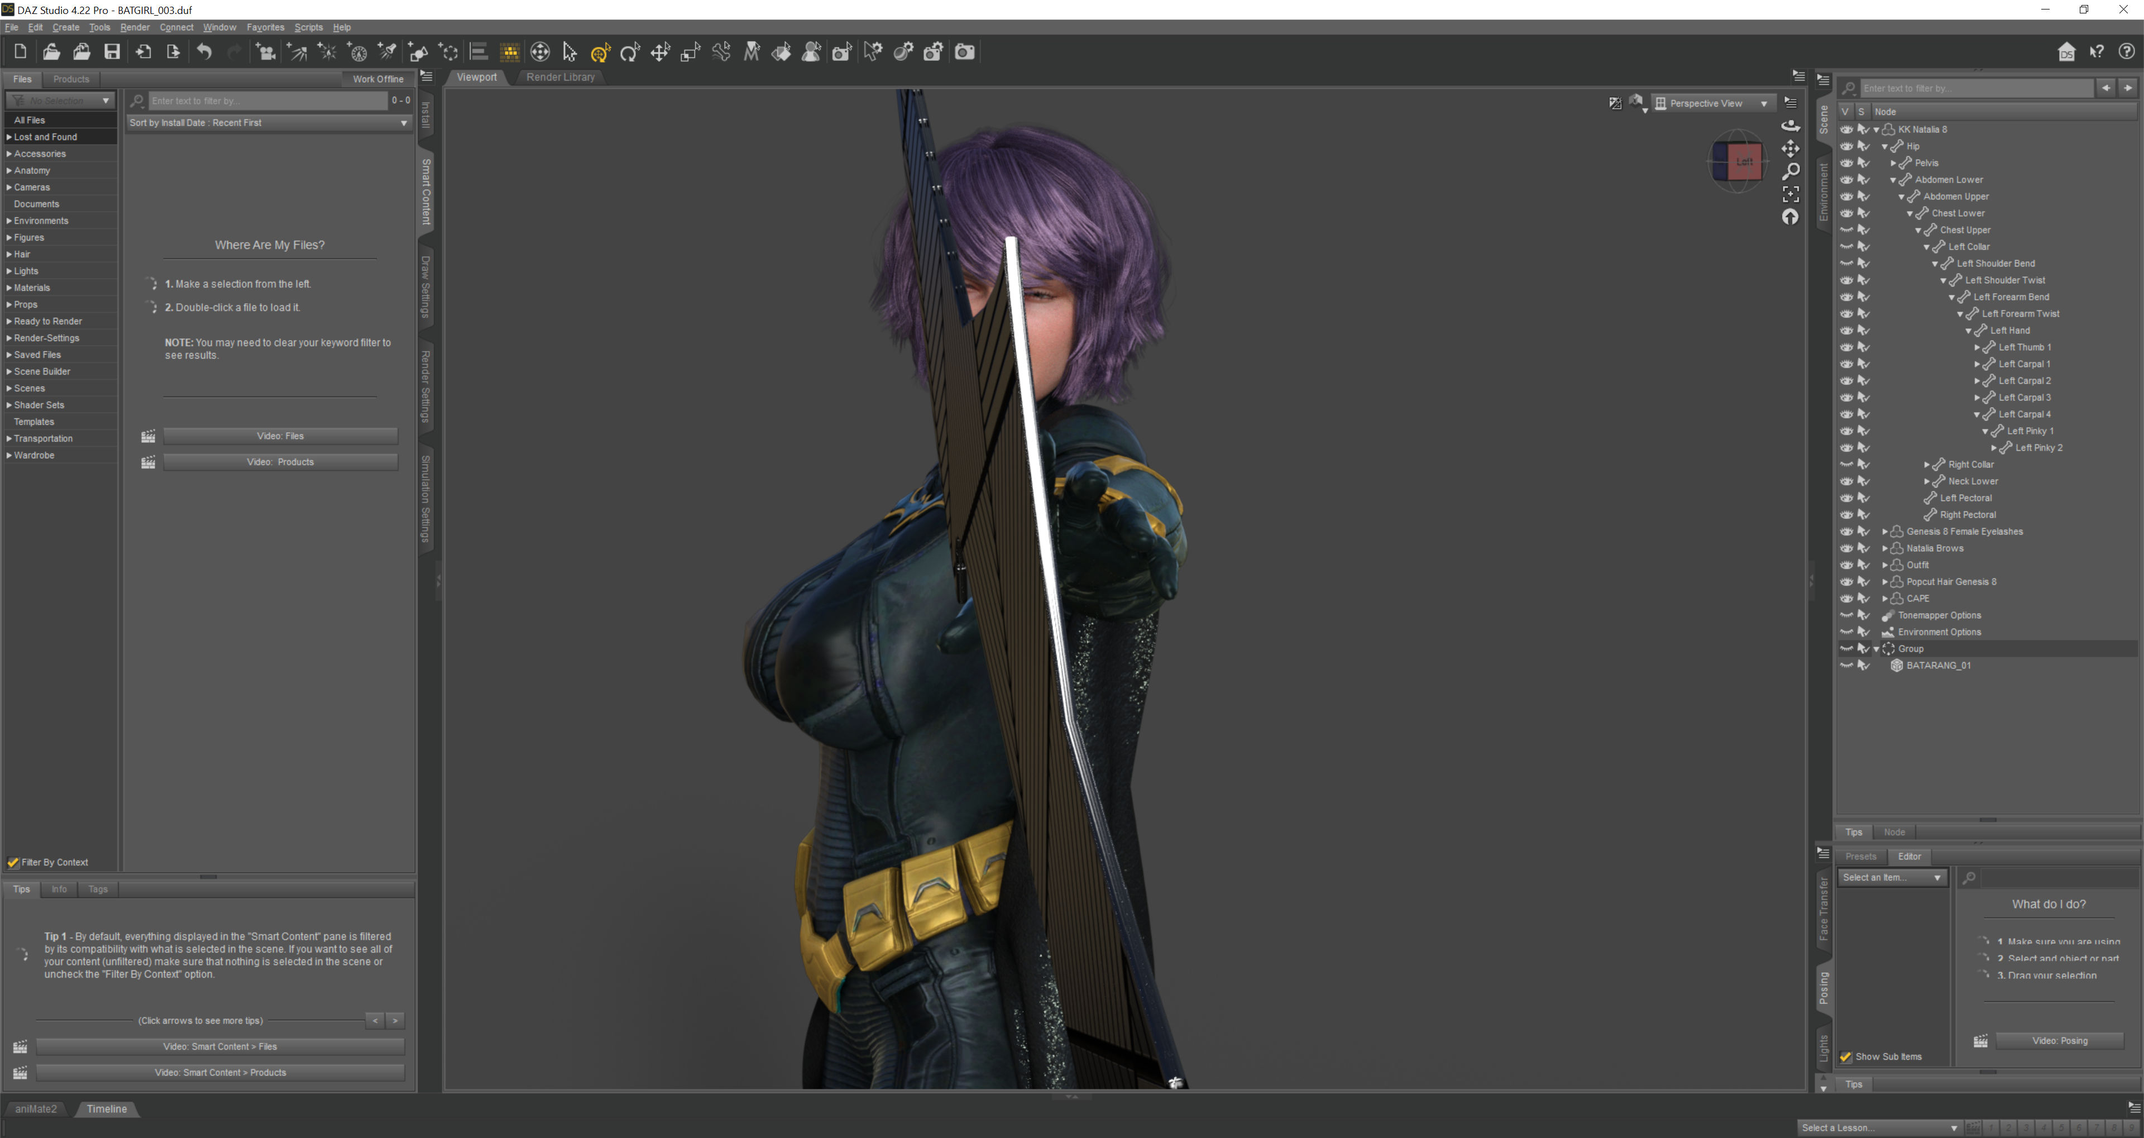Create a new camera
Viewport: 2144px width, 1138px height.
click(x=266, y=51)
